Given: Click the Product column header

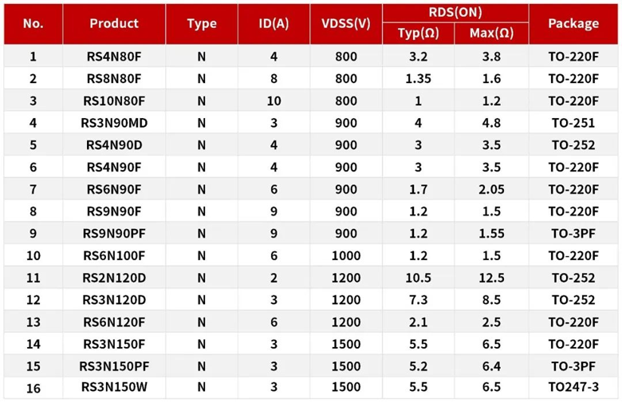Looking at the screenshot, I should tap(114, 23).
